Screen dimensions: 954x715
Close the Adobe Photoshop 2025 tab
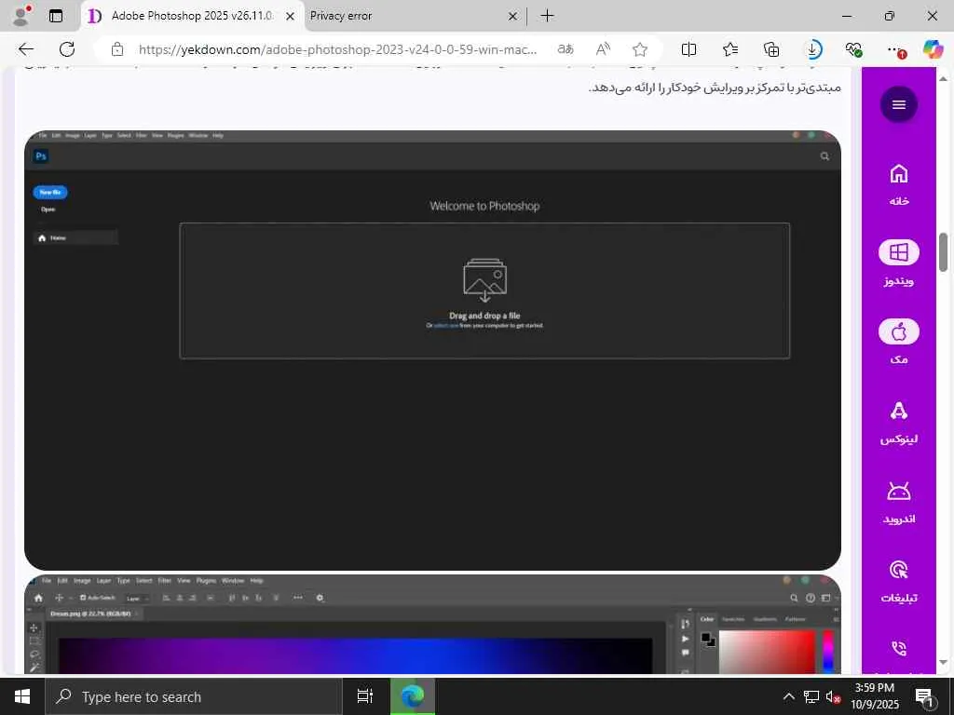291,17
